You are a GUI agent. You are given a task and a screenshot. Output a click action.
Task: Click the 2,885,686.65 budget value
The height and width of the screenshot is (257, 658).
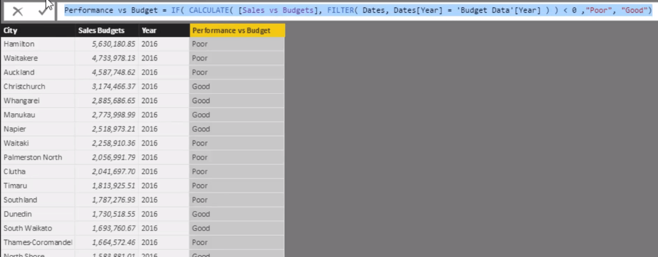coord(114,101)
